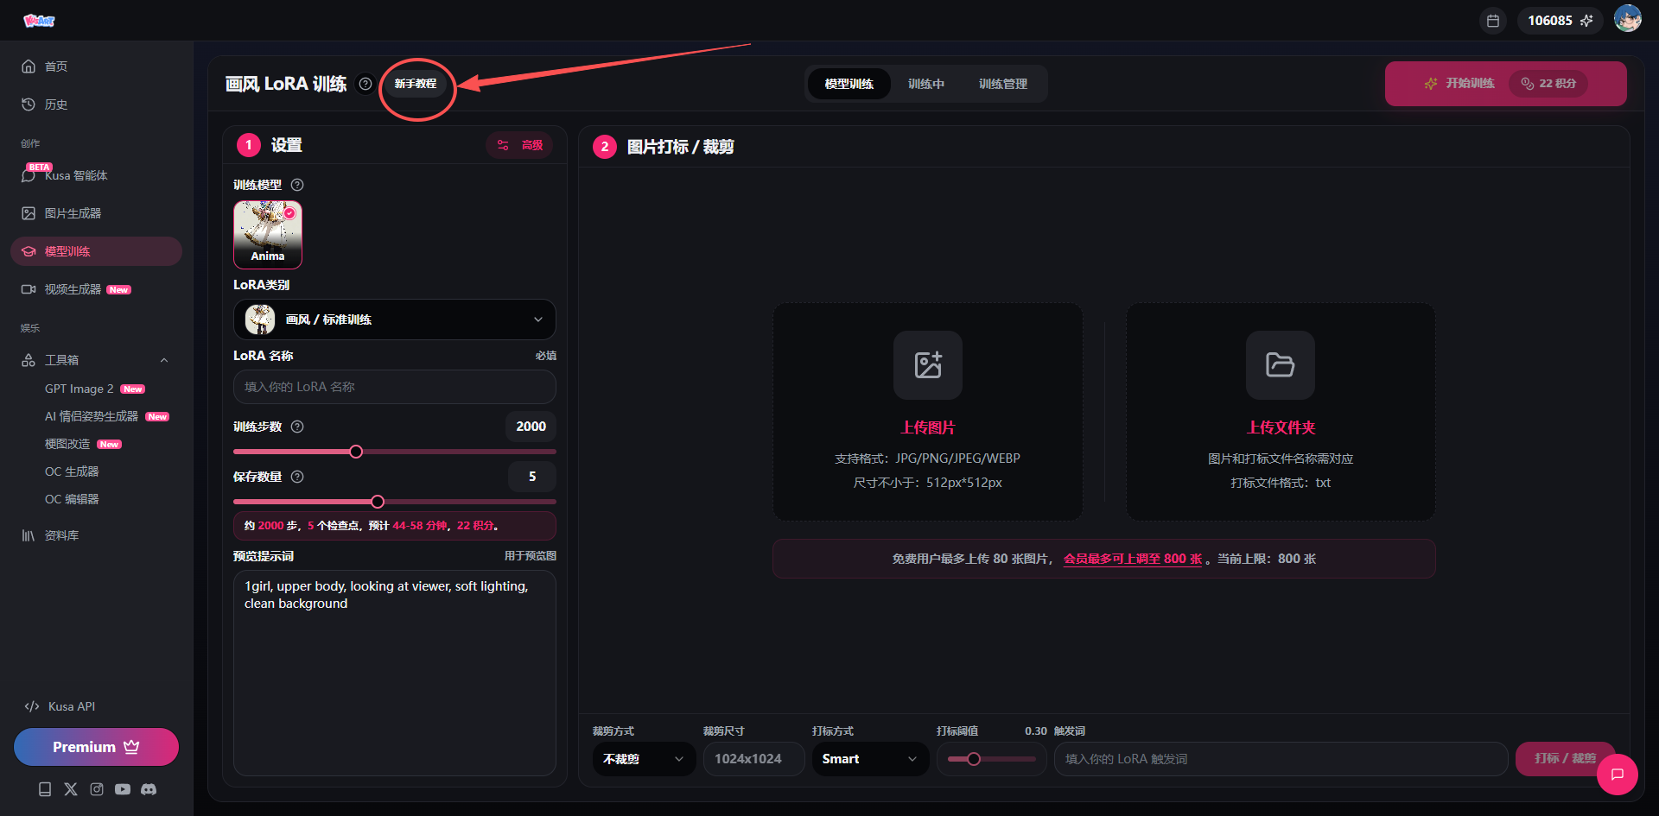The image size is (1659, 816).
Task: Click the 上传图片 upload card
Action: (928, 411)
